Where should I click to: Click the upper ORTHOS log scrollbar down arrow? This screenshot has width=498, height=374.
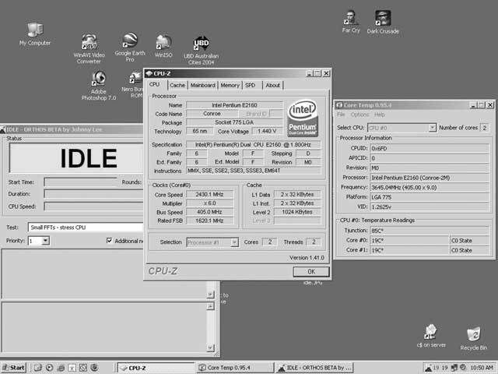click(x=210, y=295)
